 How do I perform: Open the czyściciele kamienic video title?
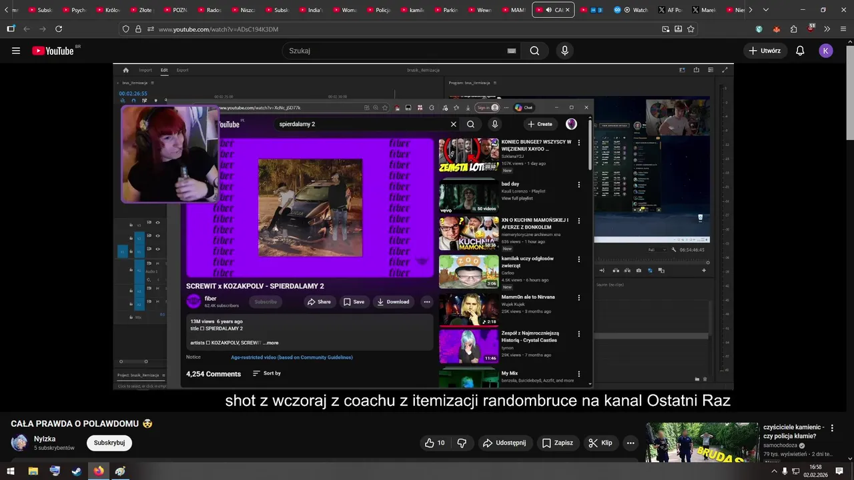point(794,431)
